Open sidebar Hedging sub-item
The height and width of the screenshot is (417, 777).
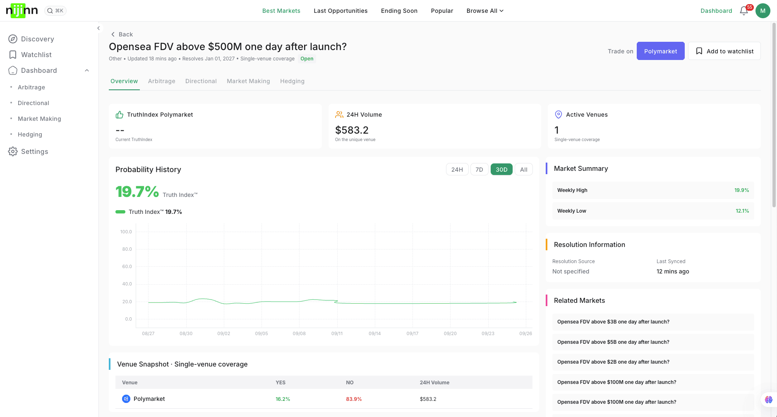[30, 134]
